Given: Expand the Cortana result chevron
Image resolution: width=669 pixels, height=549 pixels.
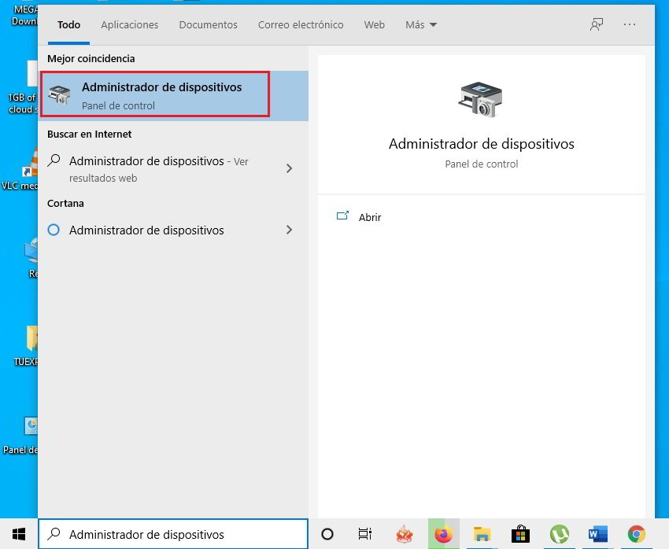Looking at the screenshot, I should point(289,230).
